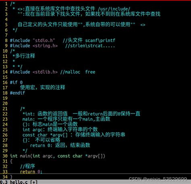Click the strlen\strcat comment
This screenshot has width=191, height=184.
pos(90,46)
